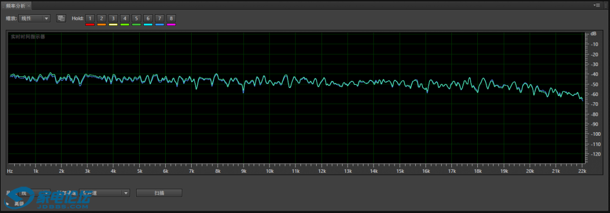Click the magenta swatch under Hold 8
Image resolution: width=610 pixels, height=213 pixels.
(171, 24)
